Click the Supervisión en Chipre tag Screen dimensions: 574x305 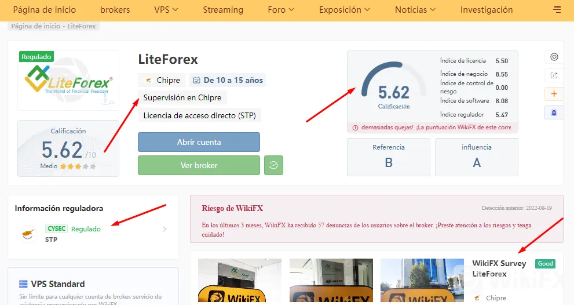click(x=182, y=97)
